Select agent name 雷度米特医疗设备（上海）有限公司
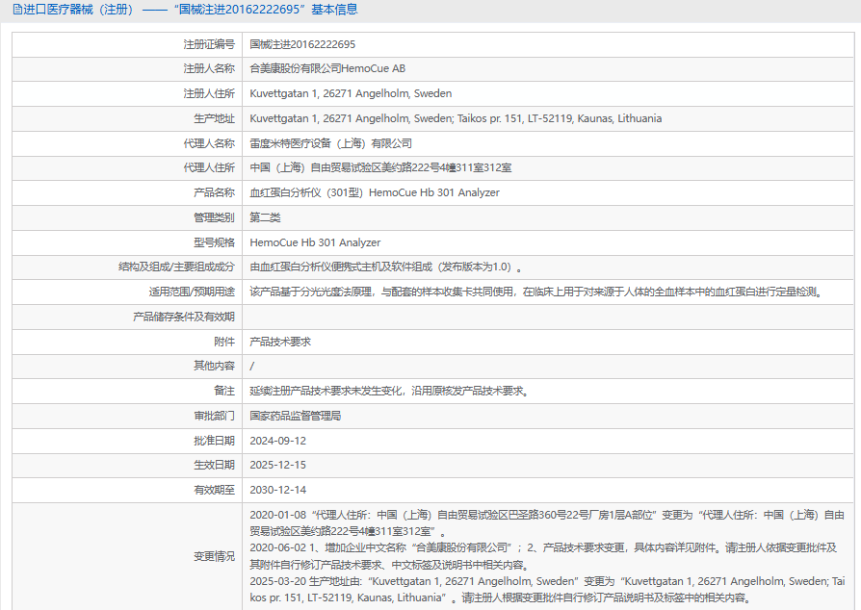The image size is (861, 610). [x=331, y=143]
